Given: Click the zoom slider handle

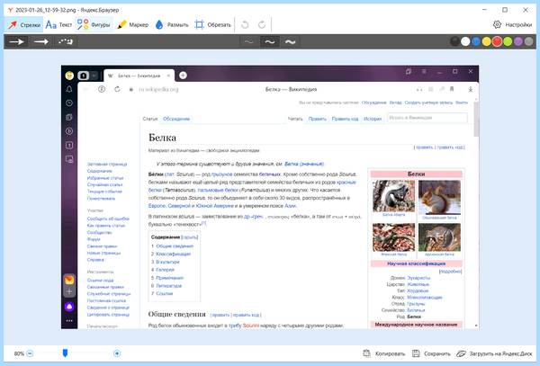Looking at the screenshot, I should pyautogui.click(x=65, y=353).
